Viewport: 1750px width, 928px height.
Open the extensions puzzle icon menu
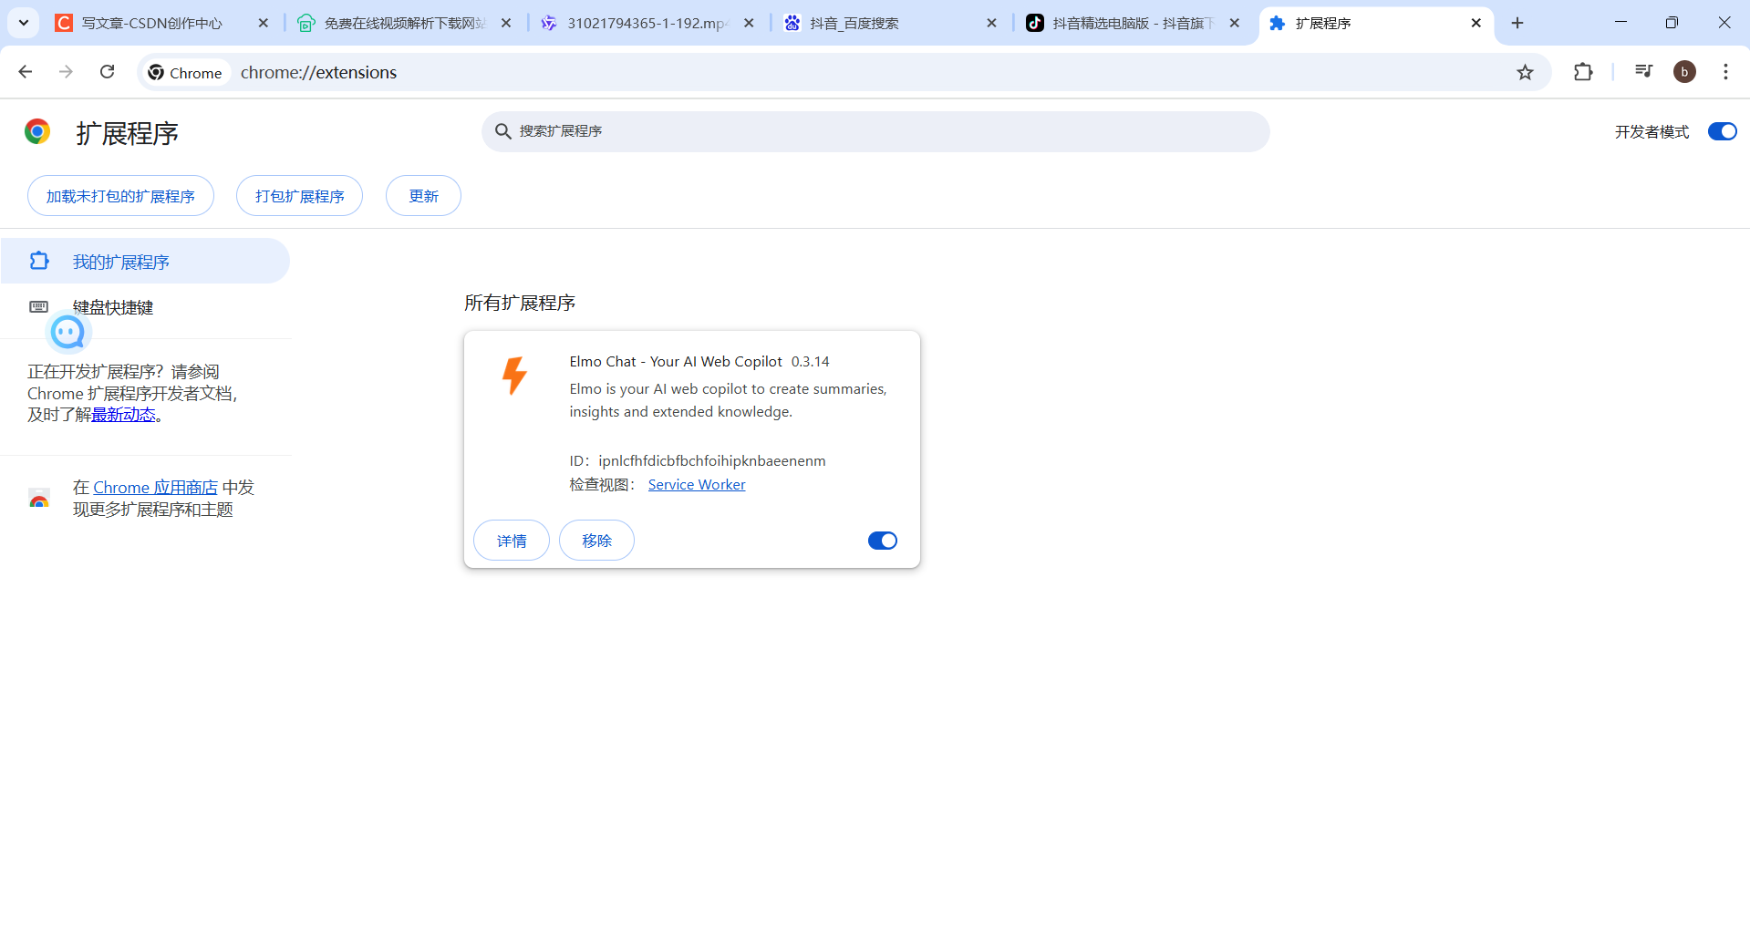click(x=1583, y=72)
